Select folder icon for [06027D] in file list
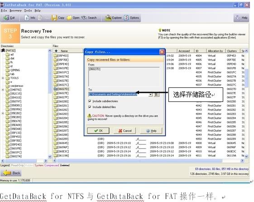This screenshot has height=202, width=254. 55,89
